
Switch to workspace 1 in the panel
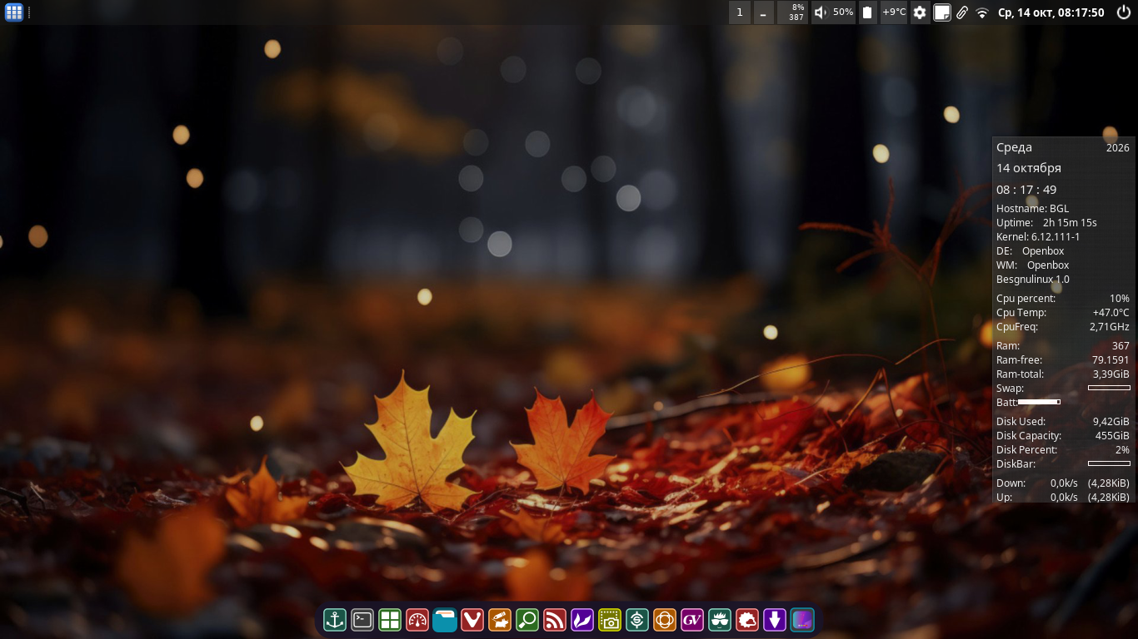pos(739,12)
